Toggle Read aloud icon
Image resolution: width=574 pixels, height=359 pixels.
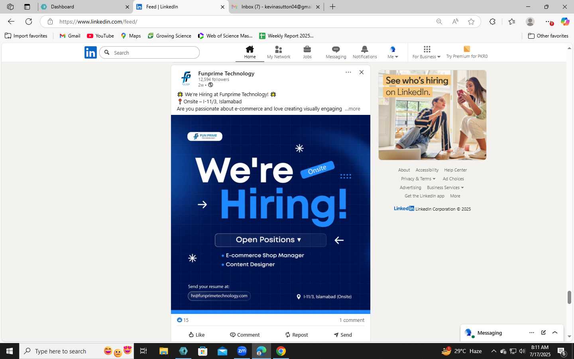[455, 22]
